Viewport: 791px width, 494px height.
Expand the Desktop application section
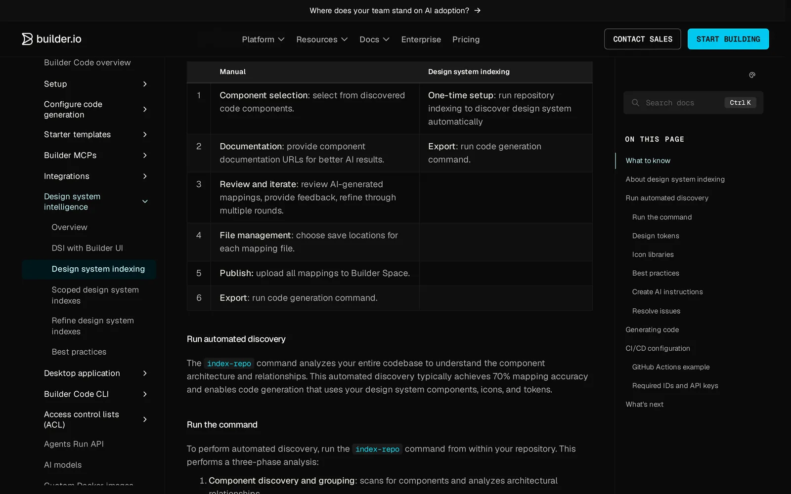point(96,373)
